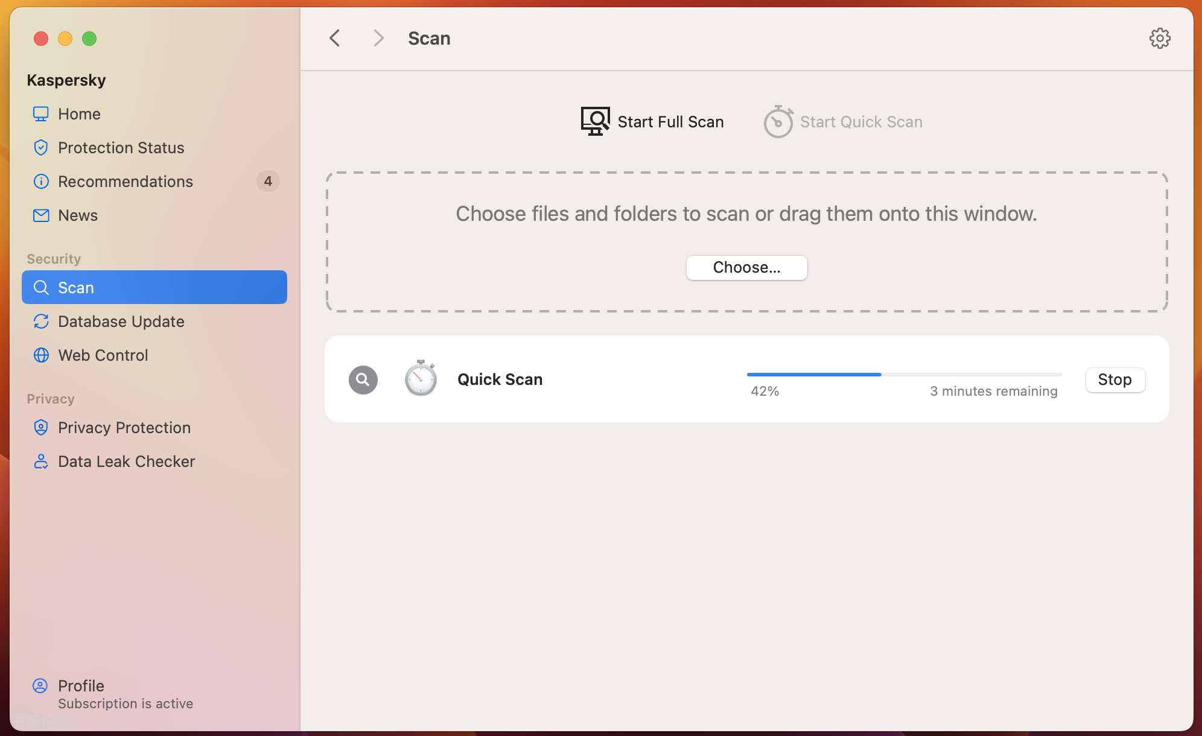Open Privacy Protection section
The image size is (1202, 736).
pyautogui.click(x=154, y=428)
